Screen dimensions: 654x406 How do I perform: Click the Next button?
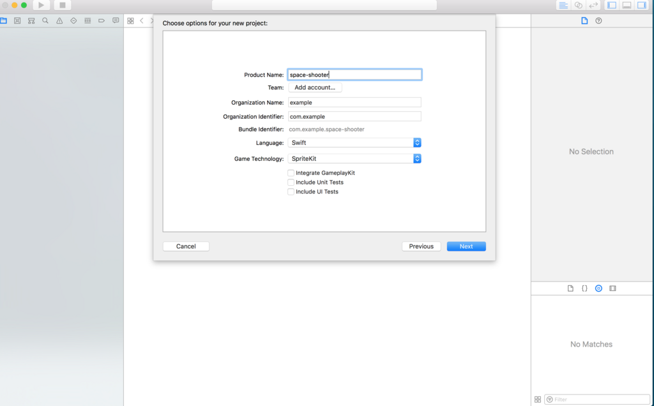tap(466, 246)
